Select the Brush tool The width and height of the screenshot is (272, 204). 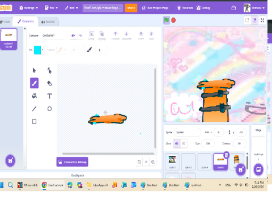click(34, 83)
